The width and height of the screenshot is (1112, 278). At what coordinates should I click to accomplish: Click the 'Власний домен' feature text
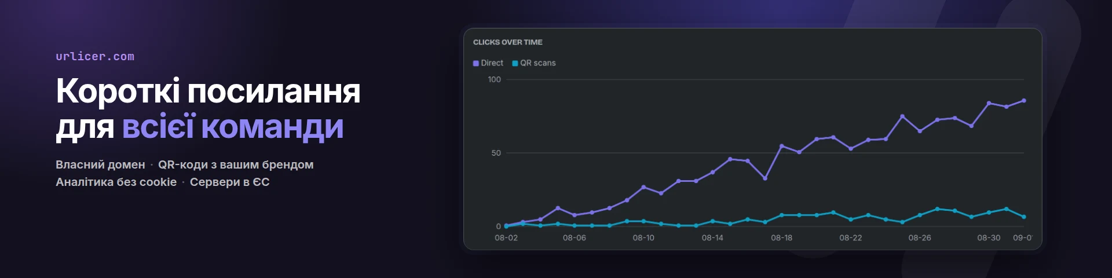point(100,164)
